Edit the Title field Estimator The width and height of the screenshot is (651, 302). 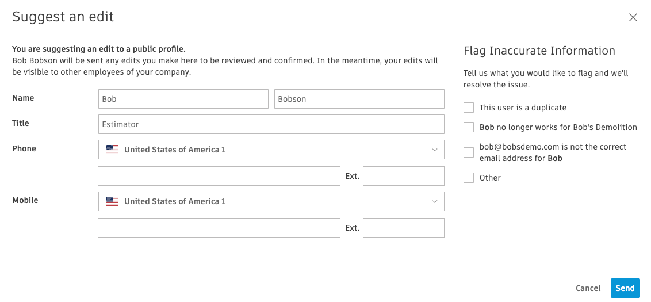(271, 124)
